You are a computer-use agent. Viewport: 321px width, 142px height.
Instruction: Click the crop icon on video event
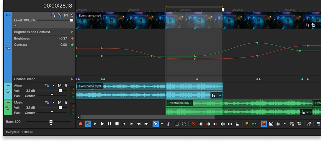point(307,25)
